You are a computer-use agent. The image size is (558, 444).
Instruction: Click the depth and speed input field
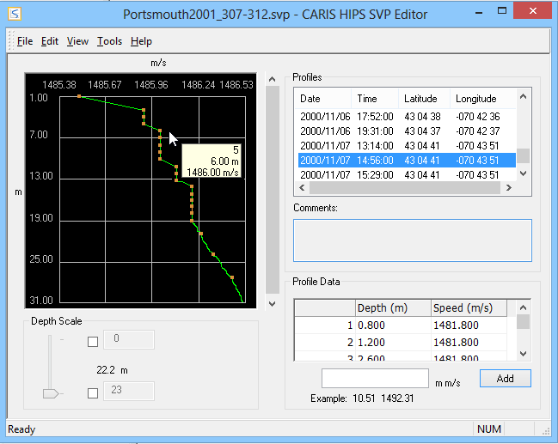coord(375,379)
